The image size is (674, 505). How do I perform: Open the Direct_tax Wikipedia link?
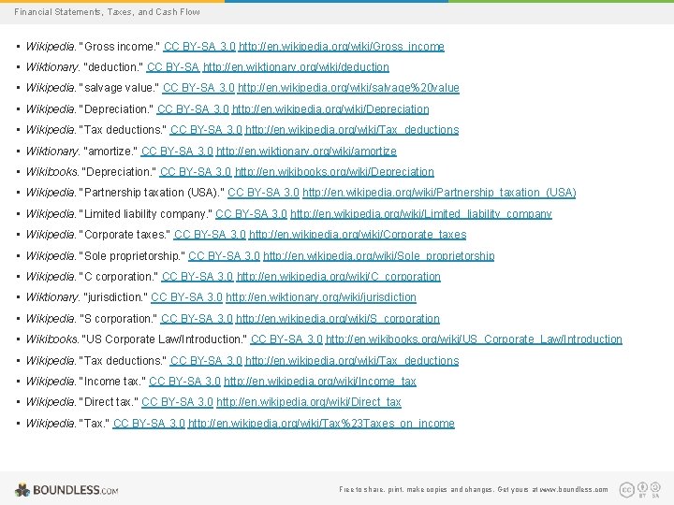tap(309, 402)
